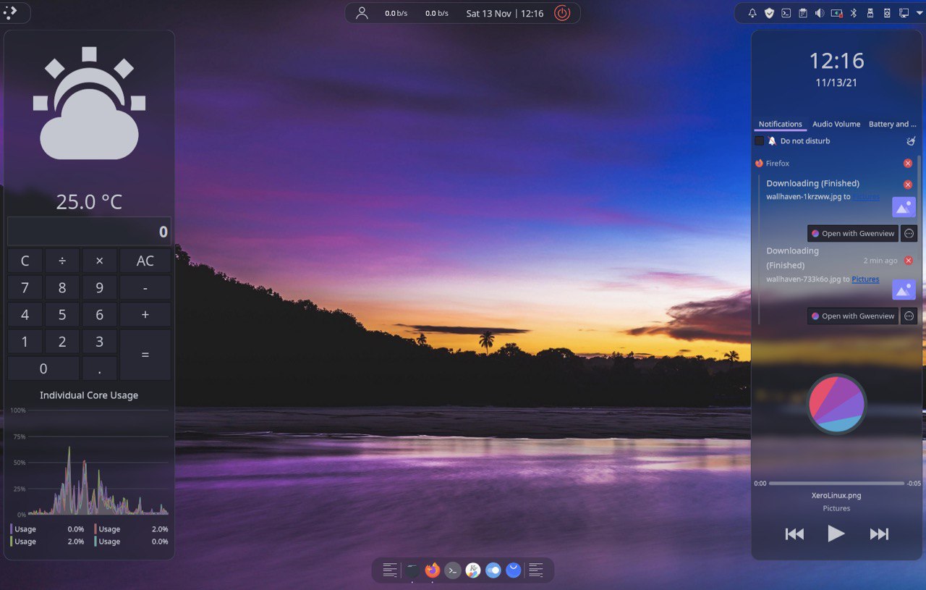Open wallhaven-1krzww.jpg with Gwenview
The width and height of the screenshot is (926, 590).
pyautogui.click(x=853, y=233)
